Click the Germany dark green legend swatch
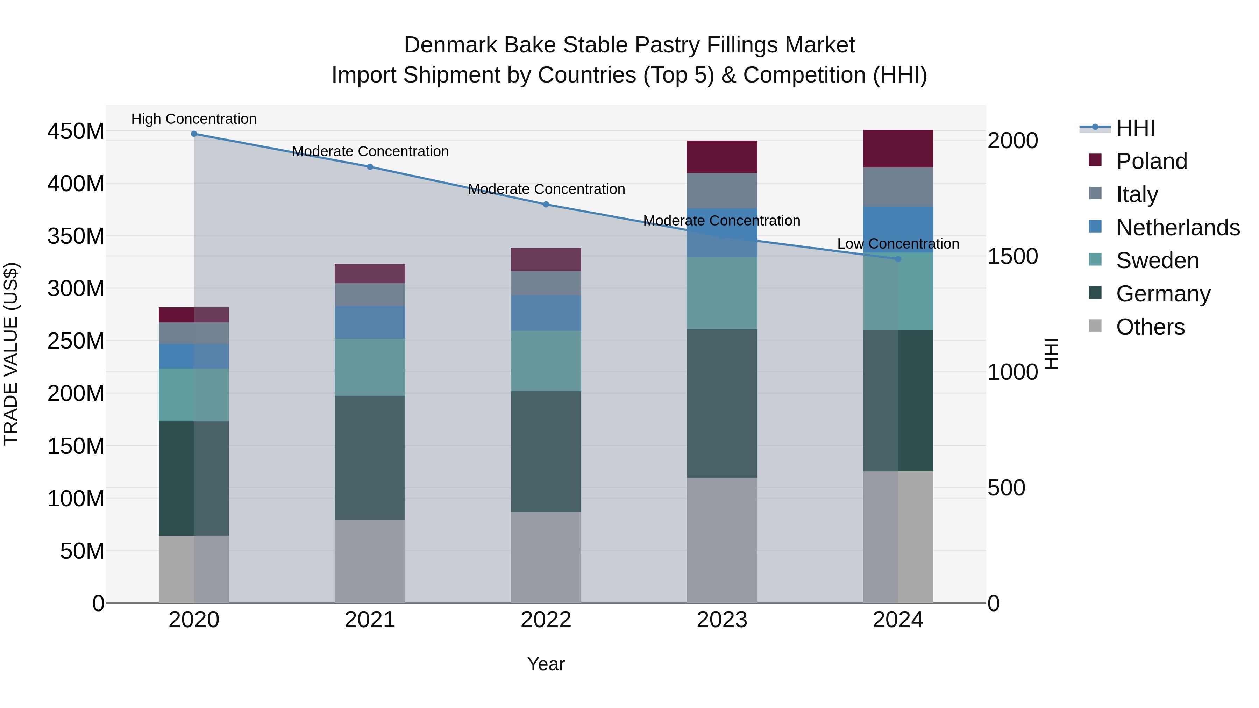This screenshot has width=1259, height=708. [1095, 293]
